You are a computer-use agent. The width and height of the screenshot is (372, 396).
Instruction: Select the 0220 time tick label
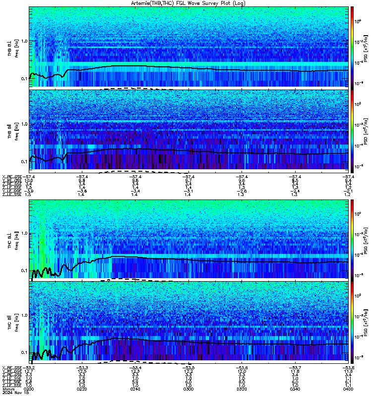82,389
